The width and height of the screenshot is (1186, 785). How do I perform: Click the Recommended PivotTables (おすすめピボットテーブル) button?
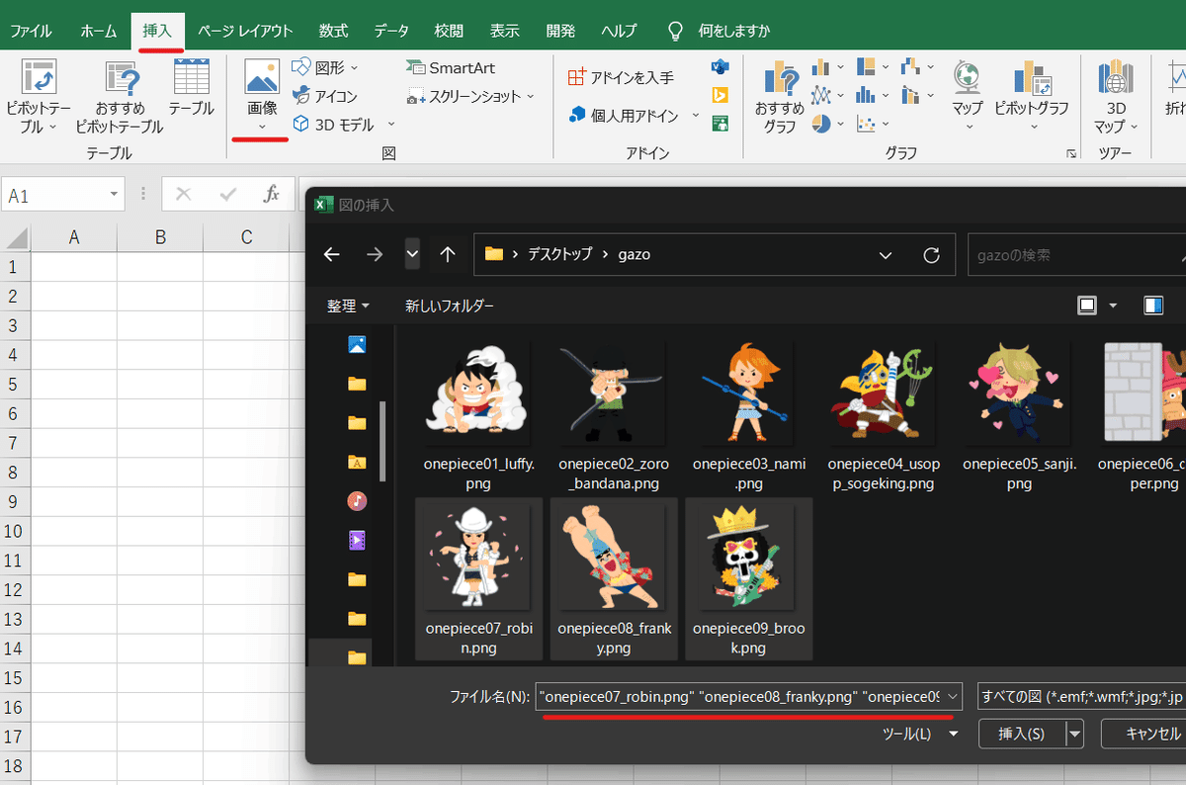tap(120, 96)
